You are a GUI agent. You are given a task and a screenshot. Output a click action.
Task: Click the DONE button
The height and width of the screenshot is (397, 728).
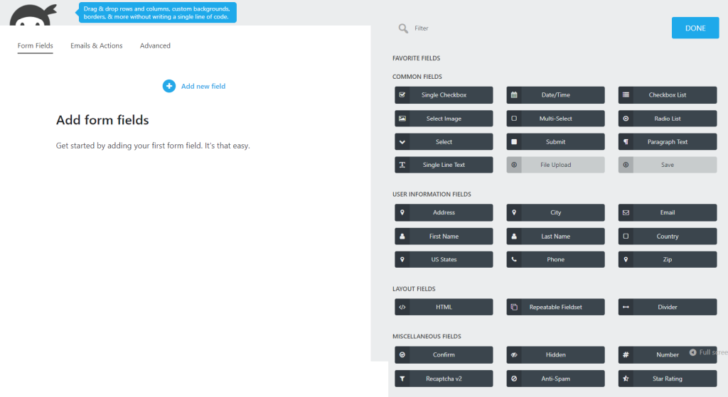click(695, 28)
